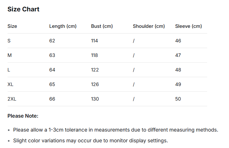Click the bust value 130
The width and height of the screenshot is (229, 148).
coord(95,99)
